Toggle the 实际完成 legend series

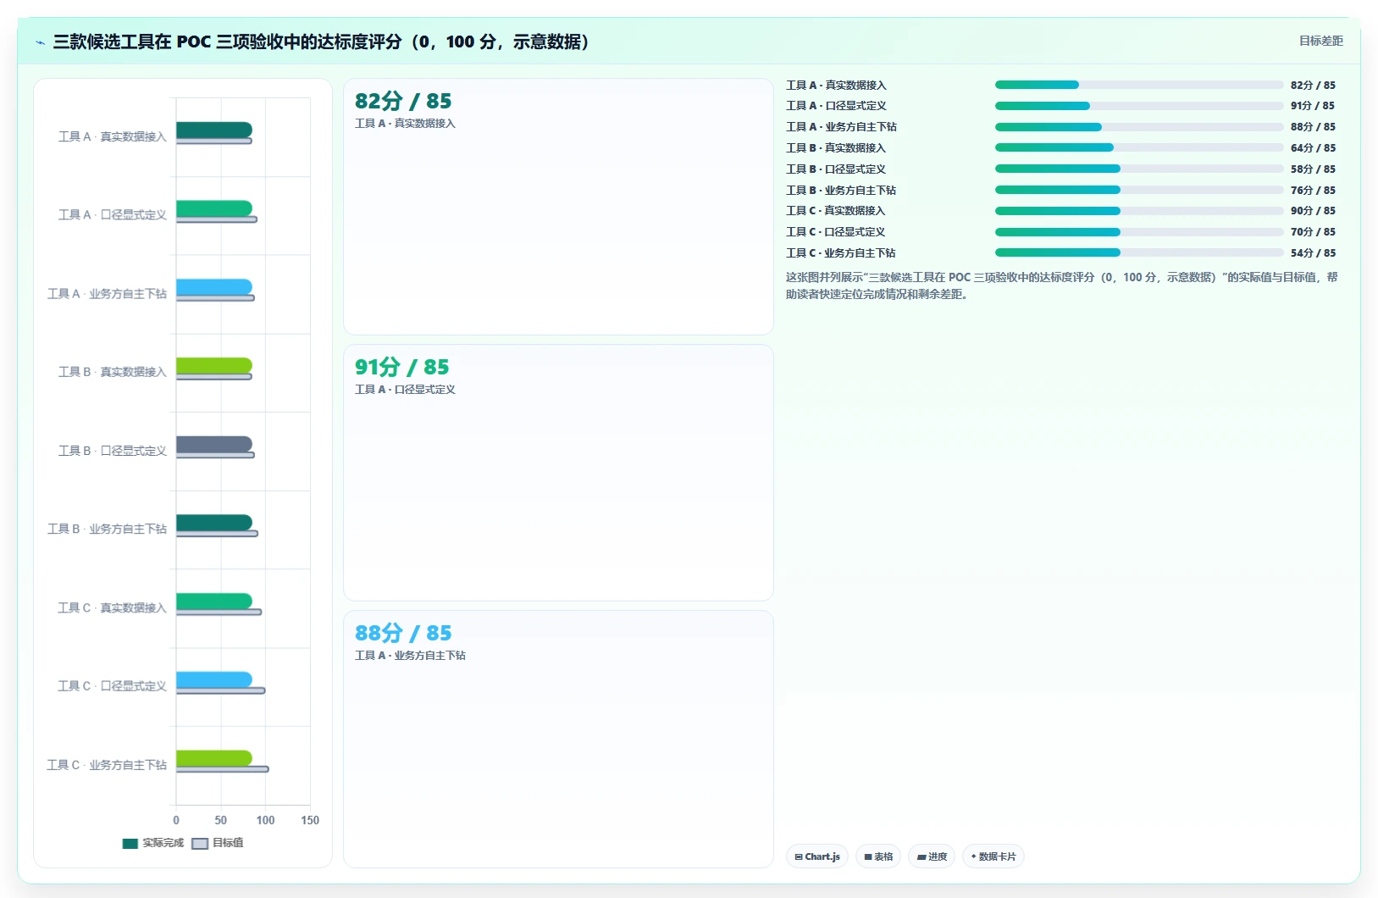(153, 843)
